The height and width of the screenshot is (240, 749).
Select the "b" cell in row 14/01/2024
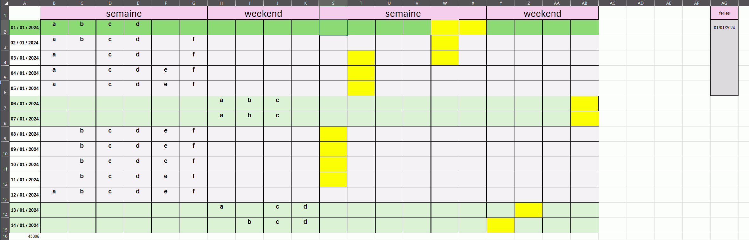tap(249, 225)
